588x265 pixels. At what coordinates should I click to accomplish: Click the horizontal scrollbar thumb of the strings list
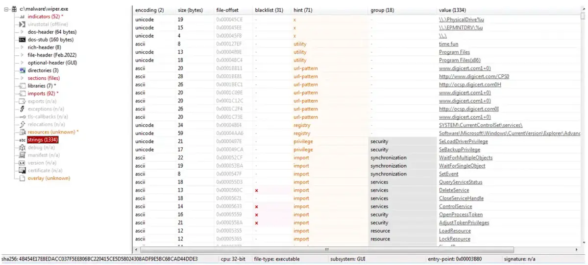click(x=327, y=249)
